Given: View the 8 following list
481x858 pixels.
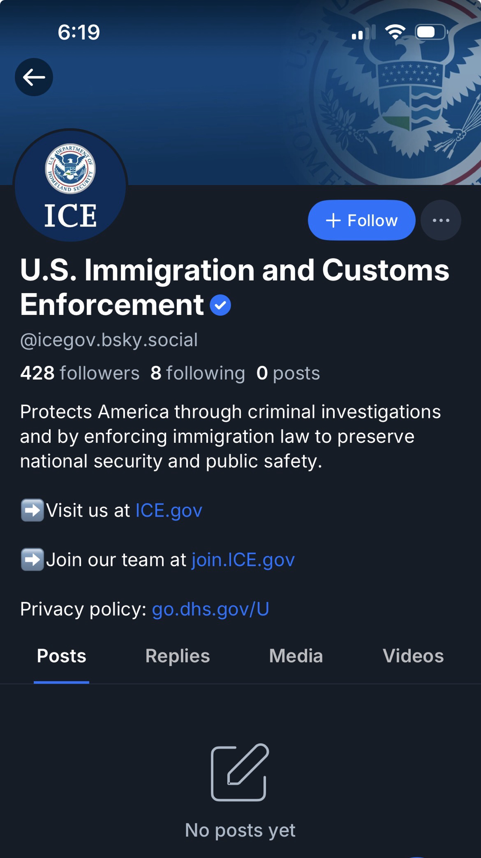Looking at the screenshot, I should pos(198,373).
